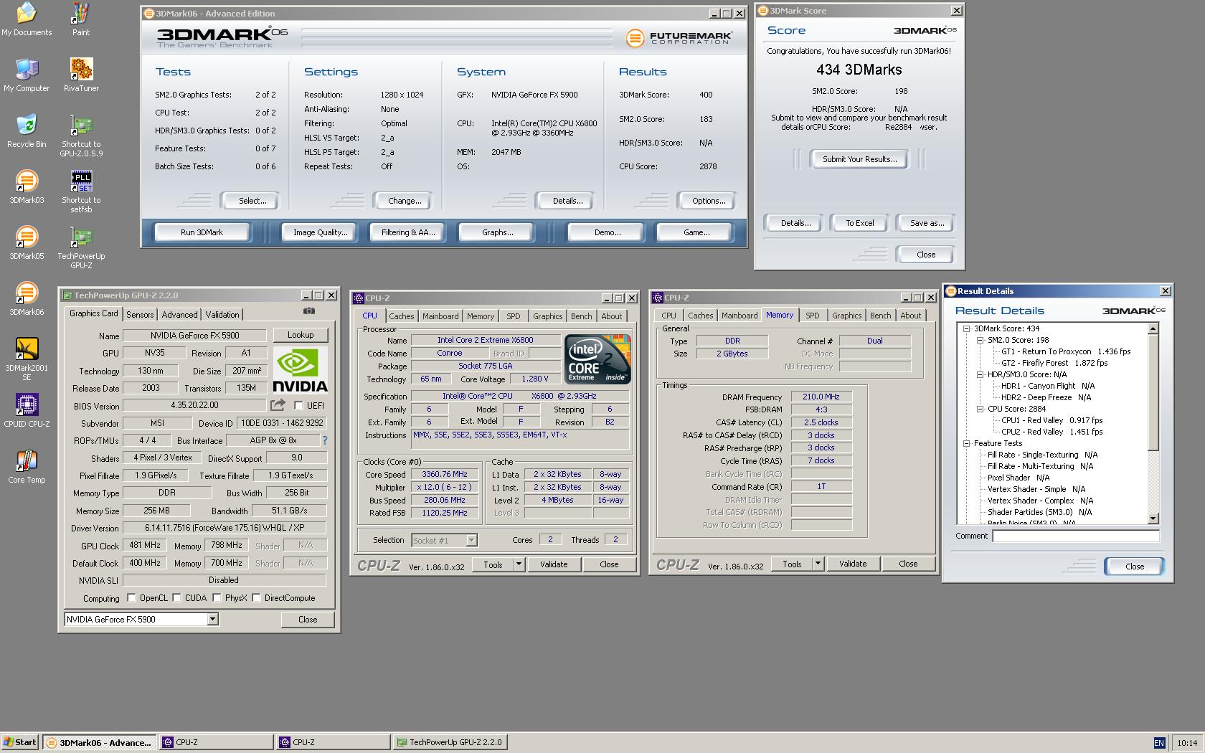
Task: Open Paint desktop icon
Action: [81, 19]
